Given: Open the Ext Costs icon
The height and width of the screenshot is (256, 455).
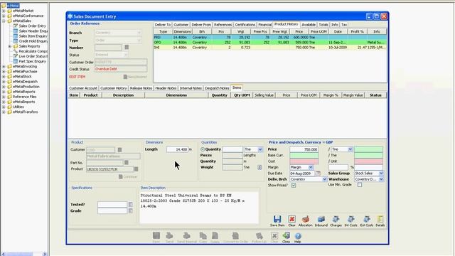Looking at the screenshot, I should point(367,219).
